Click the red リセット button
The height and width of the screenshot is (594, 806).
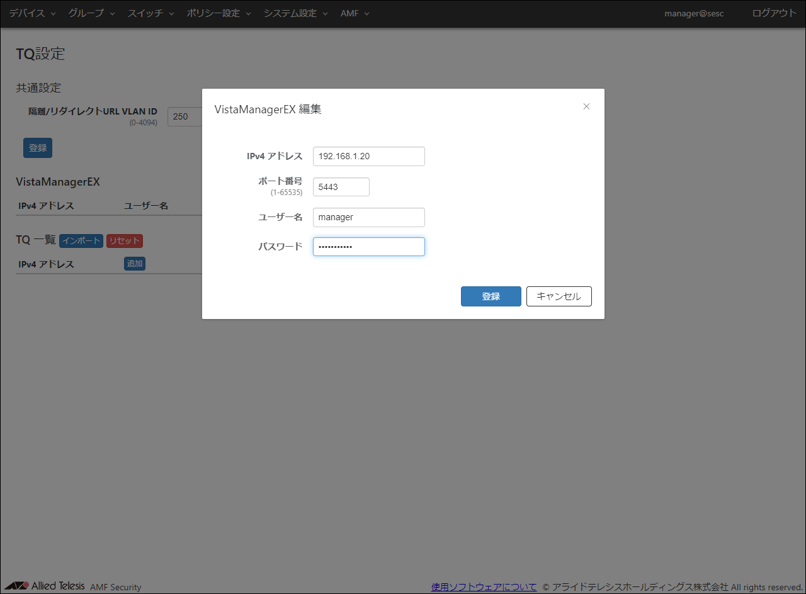[124, 241]
